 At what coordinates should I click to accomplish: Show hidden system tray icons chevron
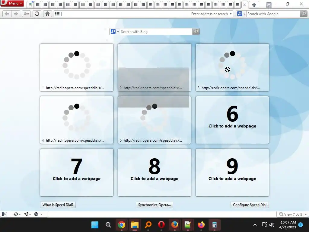[255, 225]
